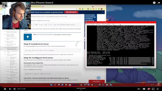Seek along the red video progress bar
The width and height of the screenshot is (162, 91).
(x=81, y=87)
